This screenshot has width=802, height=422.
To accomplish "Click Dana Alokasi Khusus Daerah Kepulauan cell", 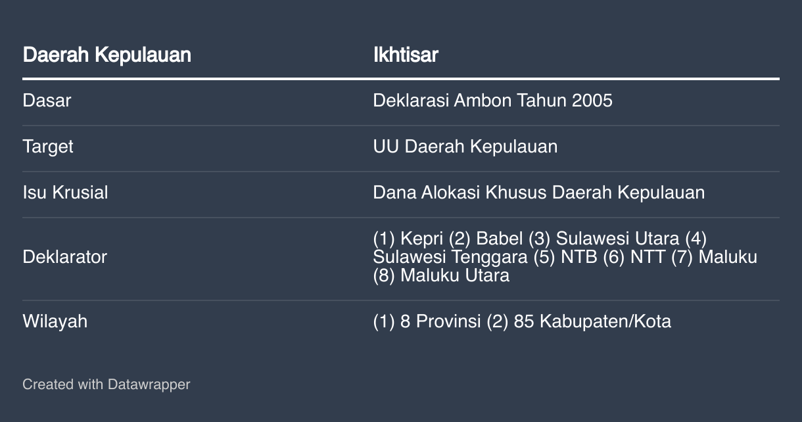I will [539, 193].
